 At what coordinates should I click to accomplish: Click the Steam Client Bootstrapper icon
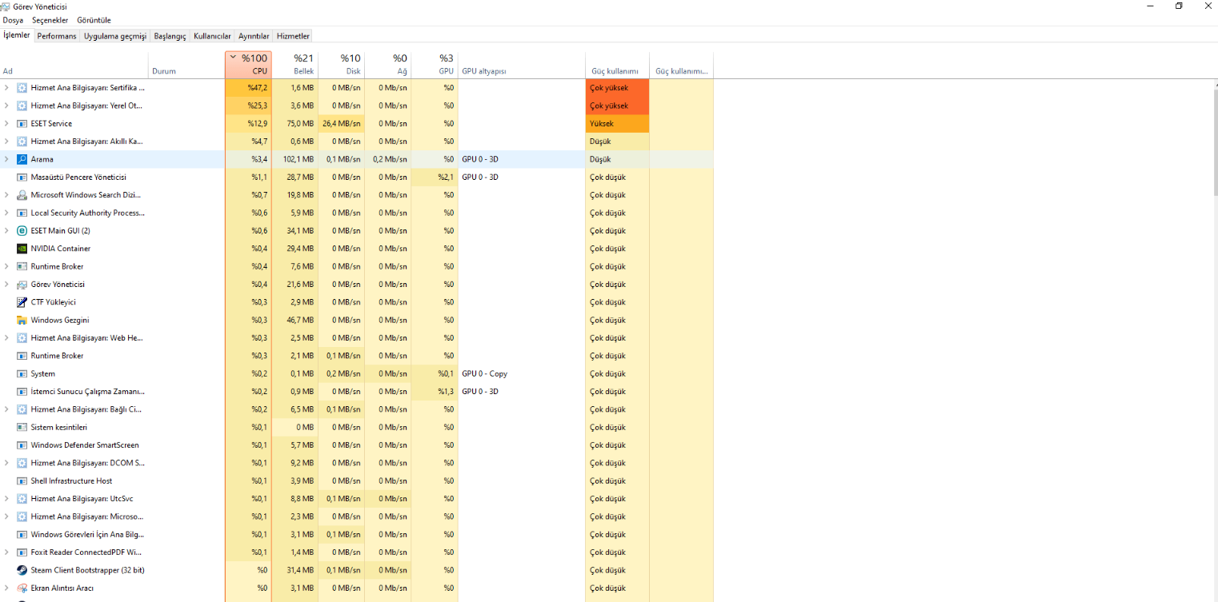tap(22, 570)
